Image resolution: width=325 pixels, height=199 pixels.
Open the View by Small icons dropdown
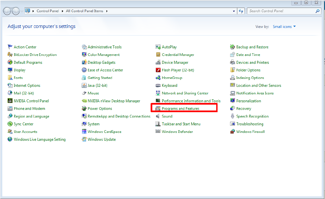point(284,27)
